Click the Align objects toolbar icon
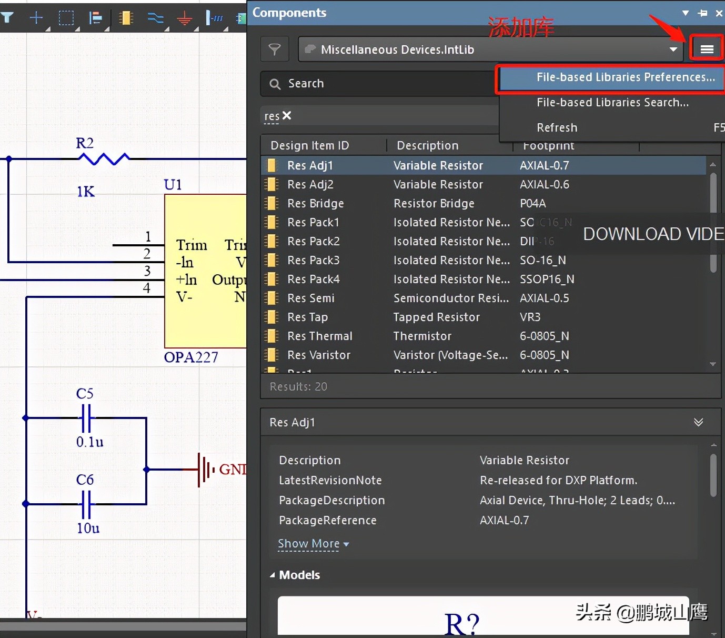Image resolution: width=725 pixels, height=638 pixels. click(95, 18)
